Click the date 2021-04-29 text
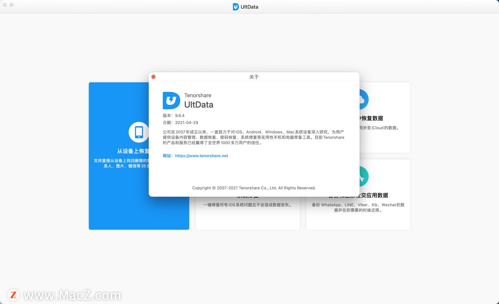Image resolution: width=499 pixels, height=304 pixels. pyautogui.click(x=187, y=123)
